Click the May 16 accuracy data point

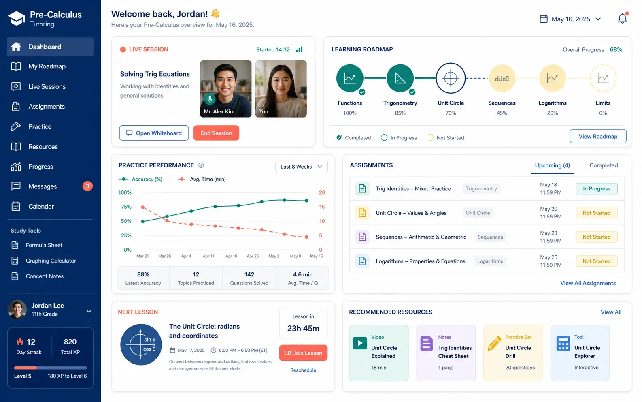click(x=306, y=201)
